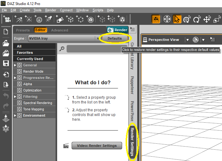Open the Puppeteer side tab
The width and height of the screenshot is (222, 161).
pyautogui.click(x=132, y=85)
